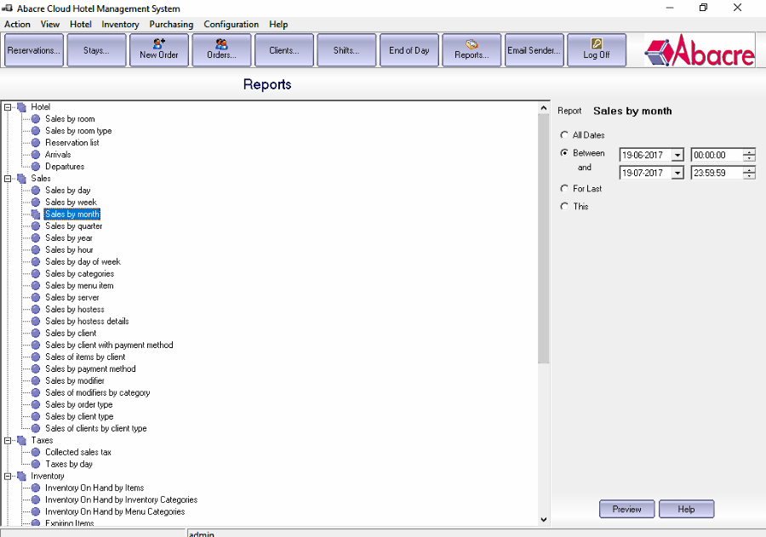The width and height of the screenshot is (766, 537).
Task: Click the Help button beside Preview
Action: pyautogui.click(x=686, y=509)
